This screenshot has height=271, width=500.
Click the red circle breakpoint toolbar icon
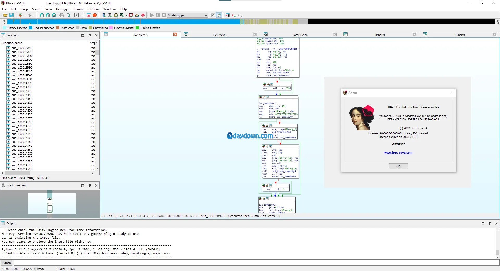tap(95, 15)
